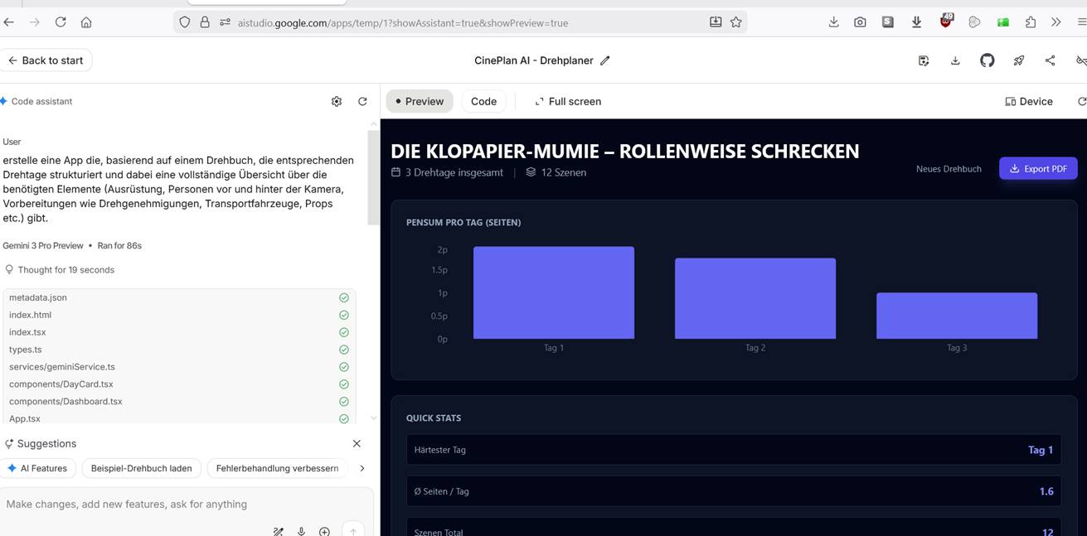
Task: Click 'Neues Drehbuch' link
Action: [949, 169]
